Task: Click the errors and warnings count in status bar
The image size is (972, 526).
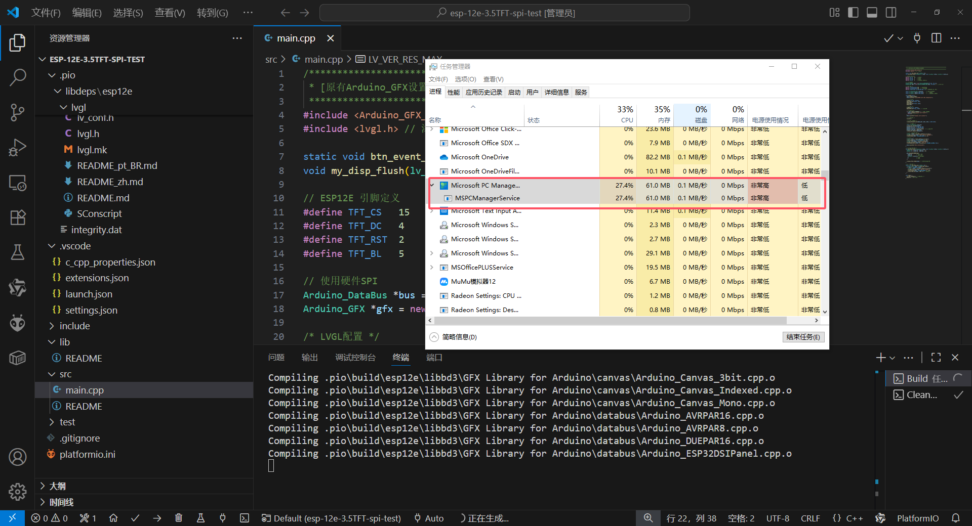Action: (49, 518)
